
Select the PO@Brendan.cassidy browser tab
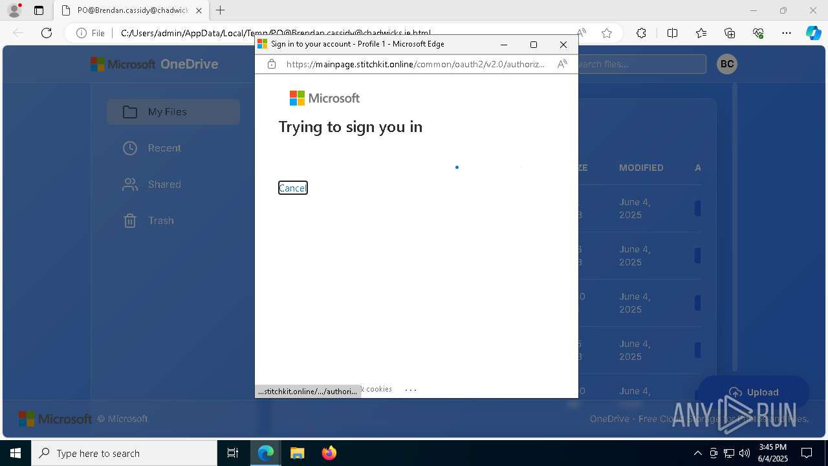[x=131, y=10]
